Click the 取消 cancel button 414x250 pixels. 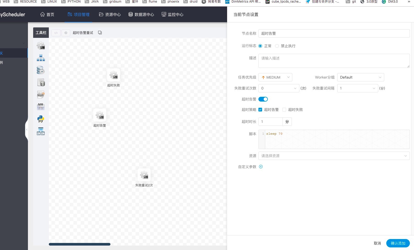(x=377, y=243)
